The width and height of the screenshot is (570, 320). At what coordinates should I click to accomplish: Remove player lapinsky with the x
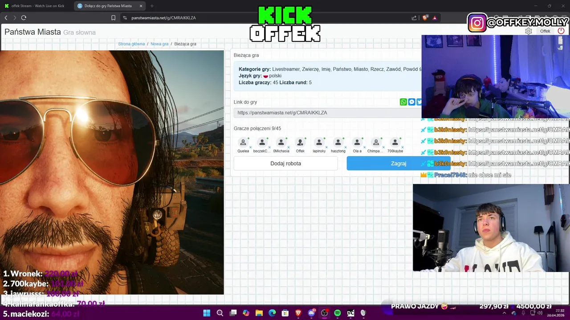326,147
